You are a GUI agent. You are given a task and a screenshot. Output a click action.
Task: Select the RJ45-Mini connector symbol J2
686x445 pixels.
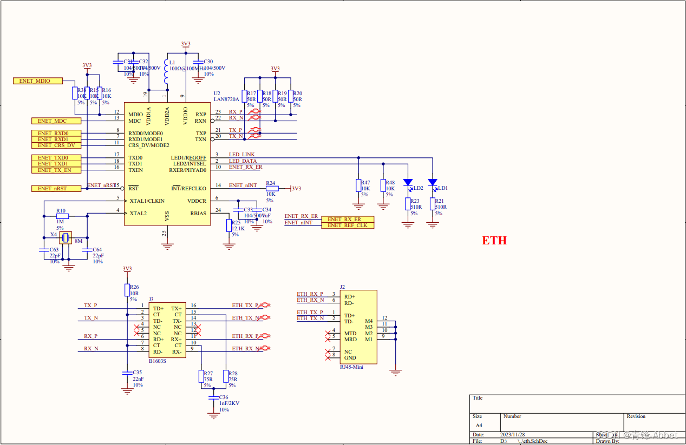coord(358,327)
